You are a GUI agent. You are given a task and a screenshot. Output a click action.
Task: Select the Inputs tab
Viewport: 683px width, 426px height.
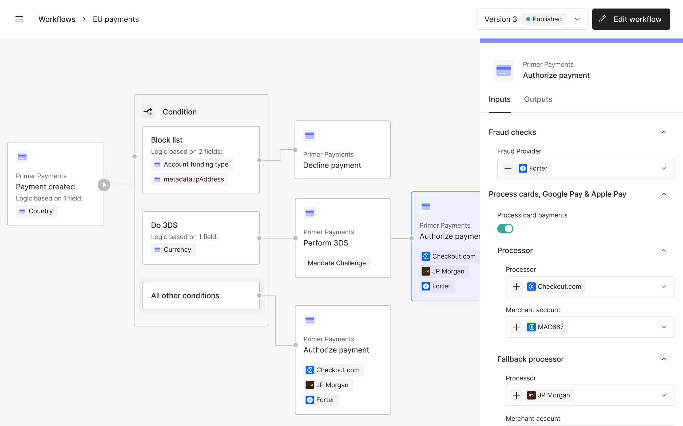[x=499, y=99]
